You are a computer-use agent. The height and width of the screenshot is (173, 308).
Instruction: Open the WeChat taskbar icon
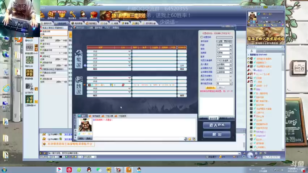pos(99,170)
